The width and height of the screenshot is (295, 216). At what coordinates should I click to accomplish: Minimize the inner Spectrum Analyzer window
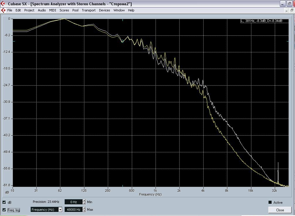[x=286, y=10]
